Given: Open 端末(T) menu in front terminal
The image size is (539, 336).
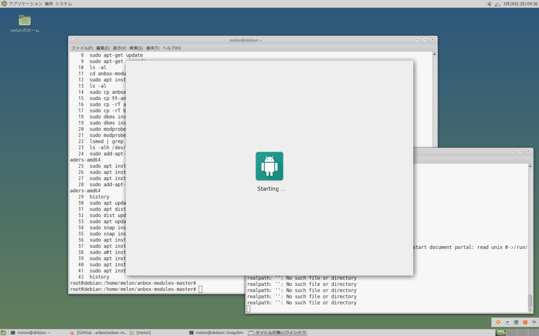Looking at the screenshot, I should [153, 48].
